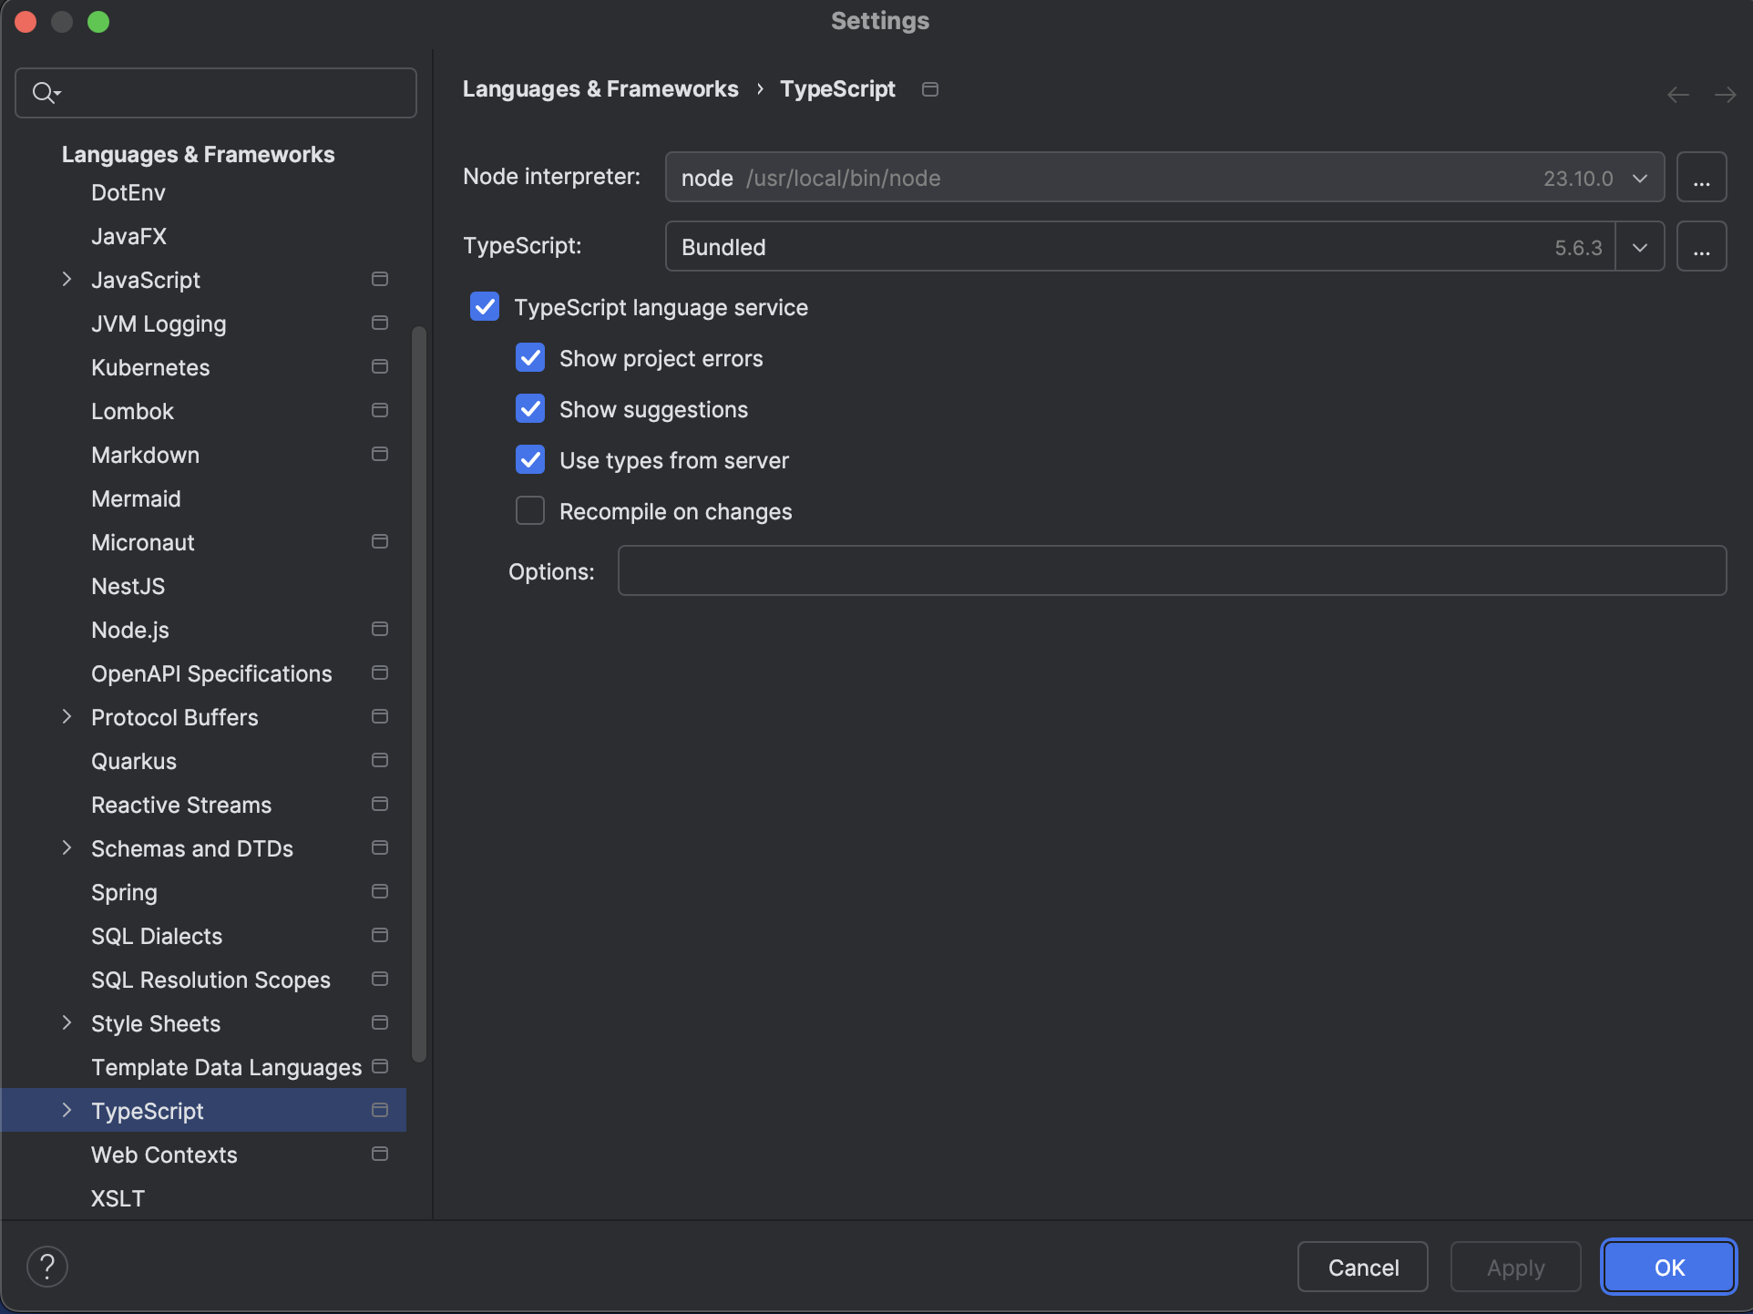Click project-level icon next to TypeScript breadcrumb
1753x1314 pixels.
(929, 89)
